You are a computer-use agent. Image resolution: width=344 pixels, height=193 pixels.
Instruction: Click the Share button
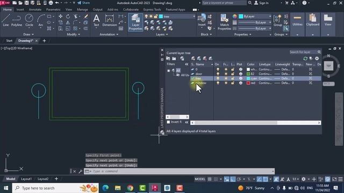click(84, 3)
